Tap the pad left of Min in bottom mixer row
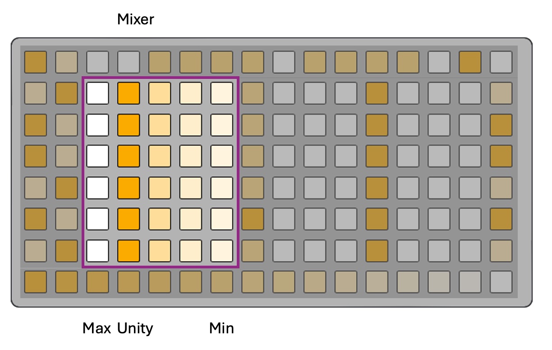The image size is (552, 350). [x=191, y=251]
